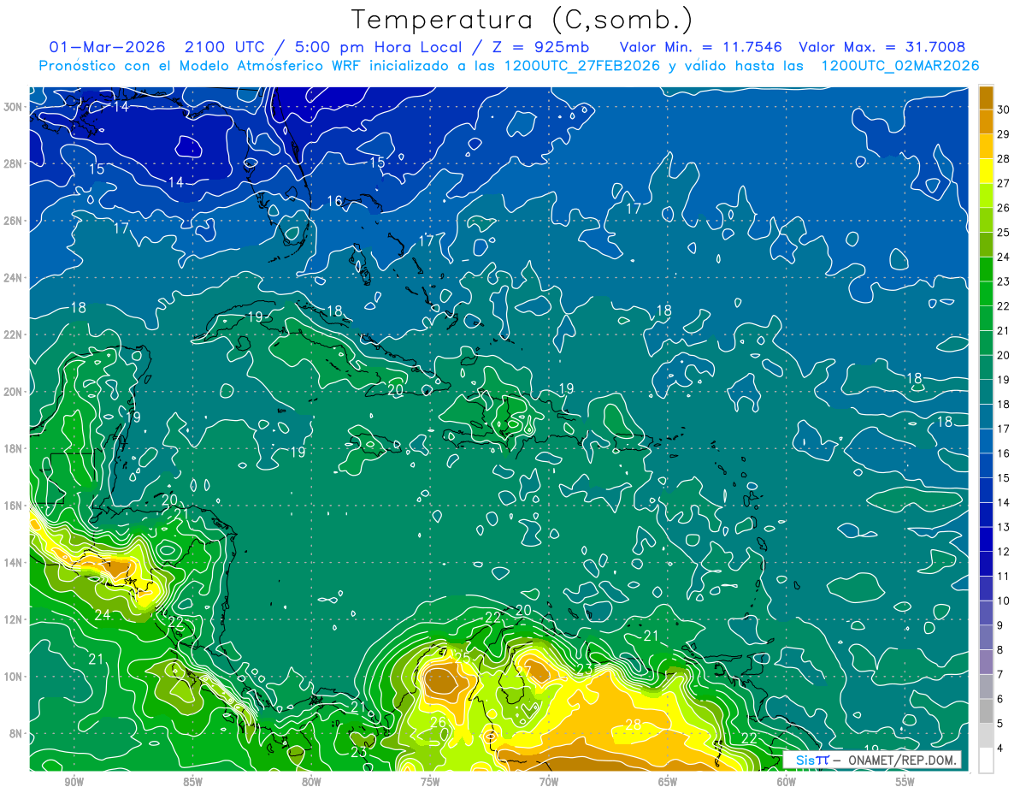Pick the dark brown swatch above 30
This screenshot has height=793, width=1026.
point(986,98)
